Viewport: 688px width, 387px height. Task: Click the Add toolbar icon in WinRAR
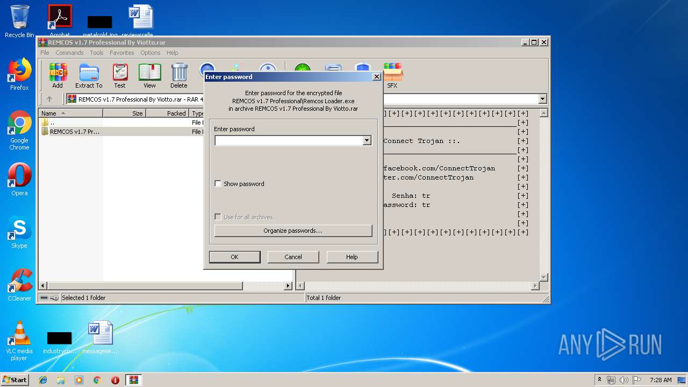tap(58, 76)
